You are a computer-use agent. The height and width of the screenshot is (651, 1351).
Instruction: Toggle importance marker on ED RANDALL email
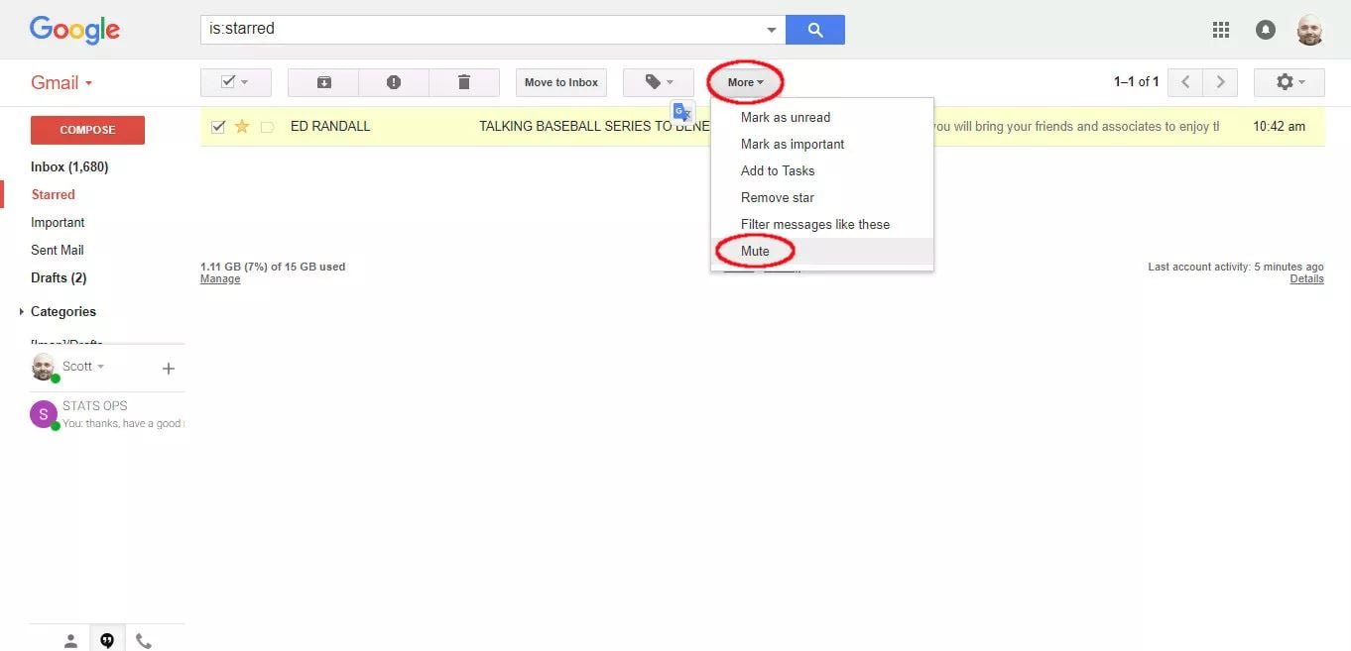point(267,127)
